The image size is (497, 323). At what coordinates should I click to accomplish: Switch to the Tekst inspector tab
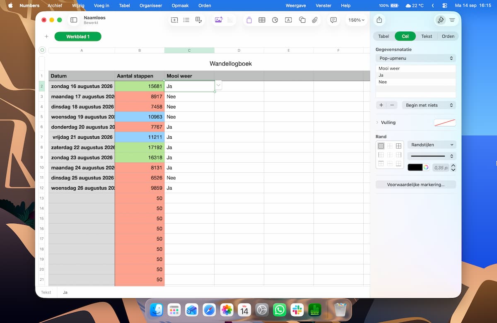[x=427, y=36]
